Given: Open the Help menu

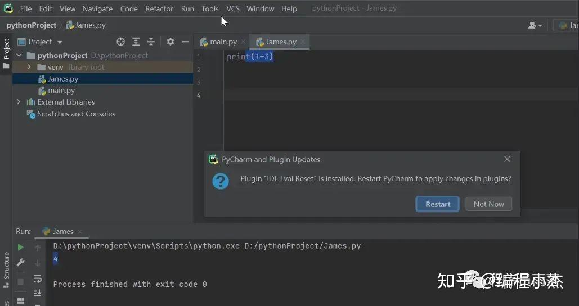Looking at the screenshot, I should [289, 8].
